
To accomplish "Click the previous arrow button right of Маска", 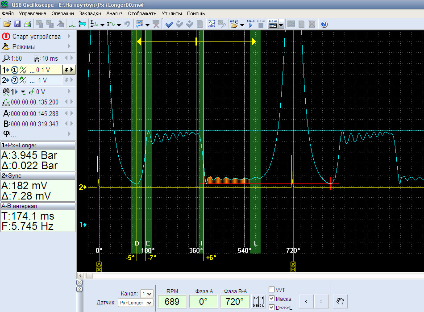I will click(306, 301).
